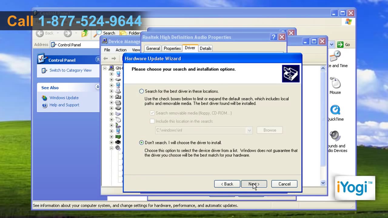Screen dimensions: 388x218
Task: Switch to the Details tab
Action: click(206, 48)
